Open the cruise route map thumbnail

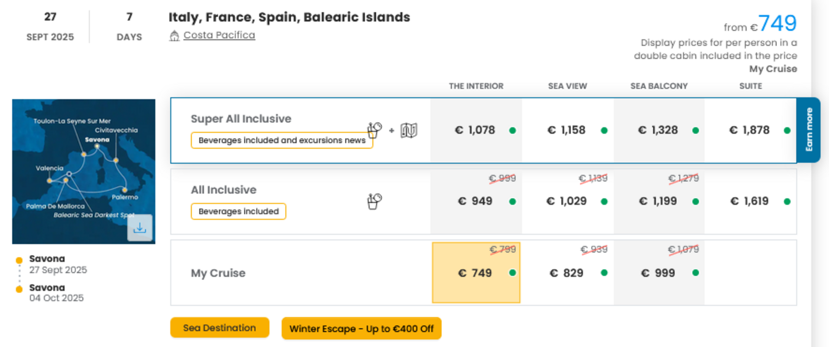[84, 171]
